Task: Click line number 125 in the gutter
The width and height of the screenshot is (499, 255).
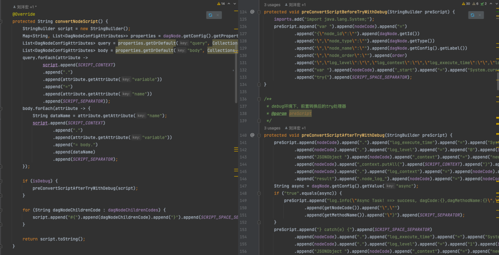Action: [243, 19]
